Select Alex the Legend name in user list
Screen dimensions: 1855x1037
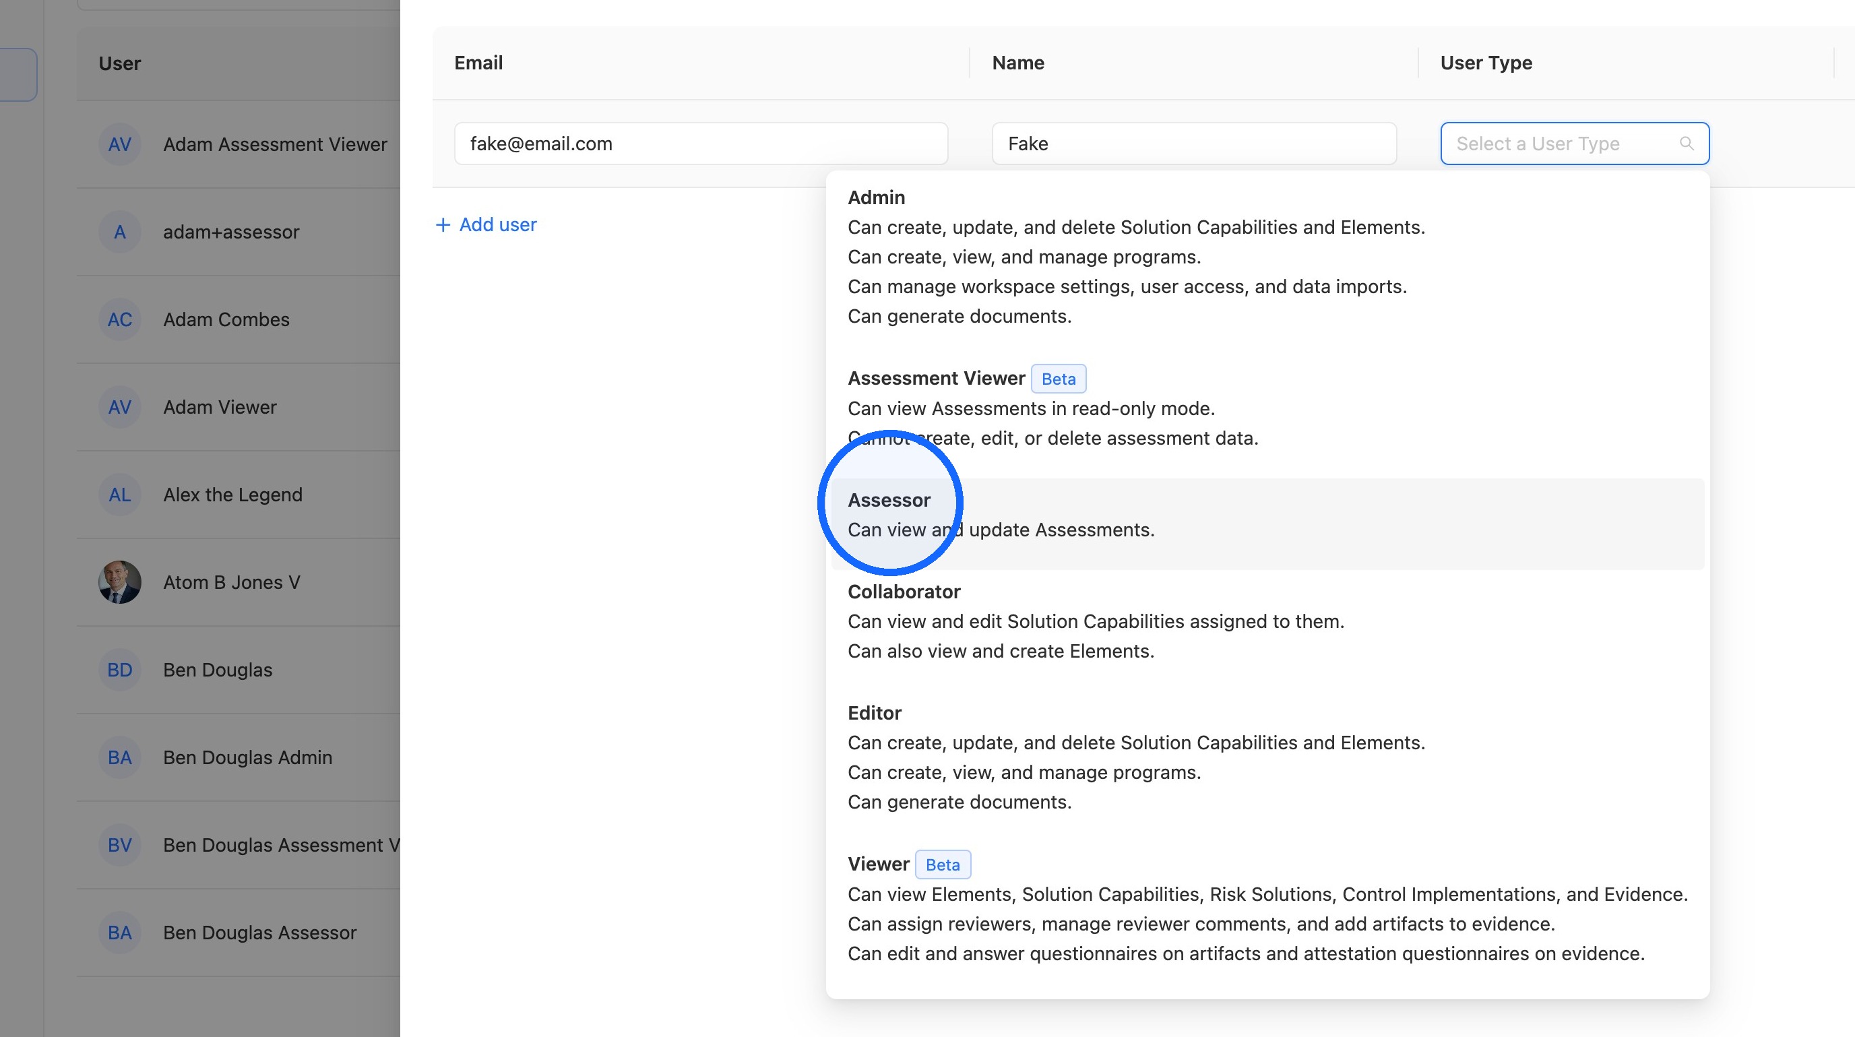232,495
